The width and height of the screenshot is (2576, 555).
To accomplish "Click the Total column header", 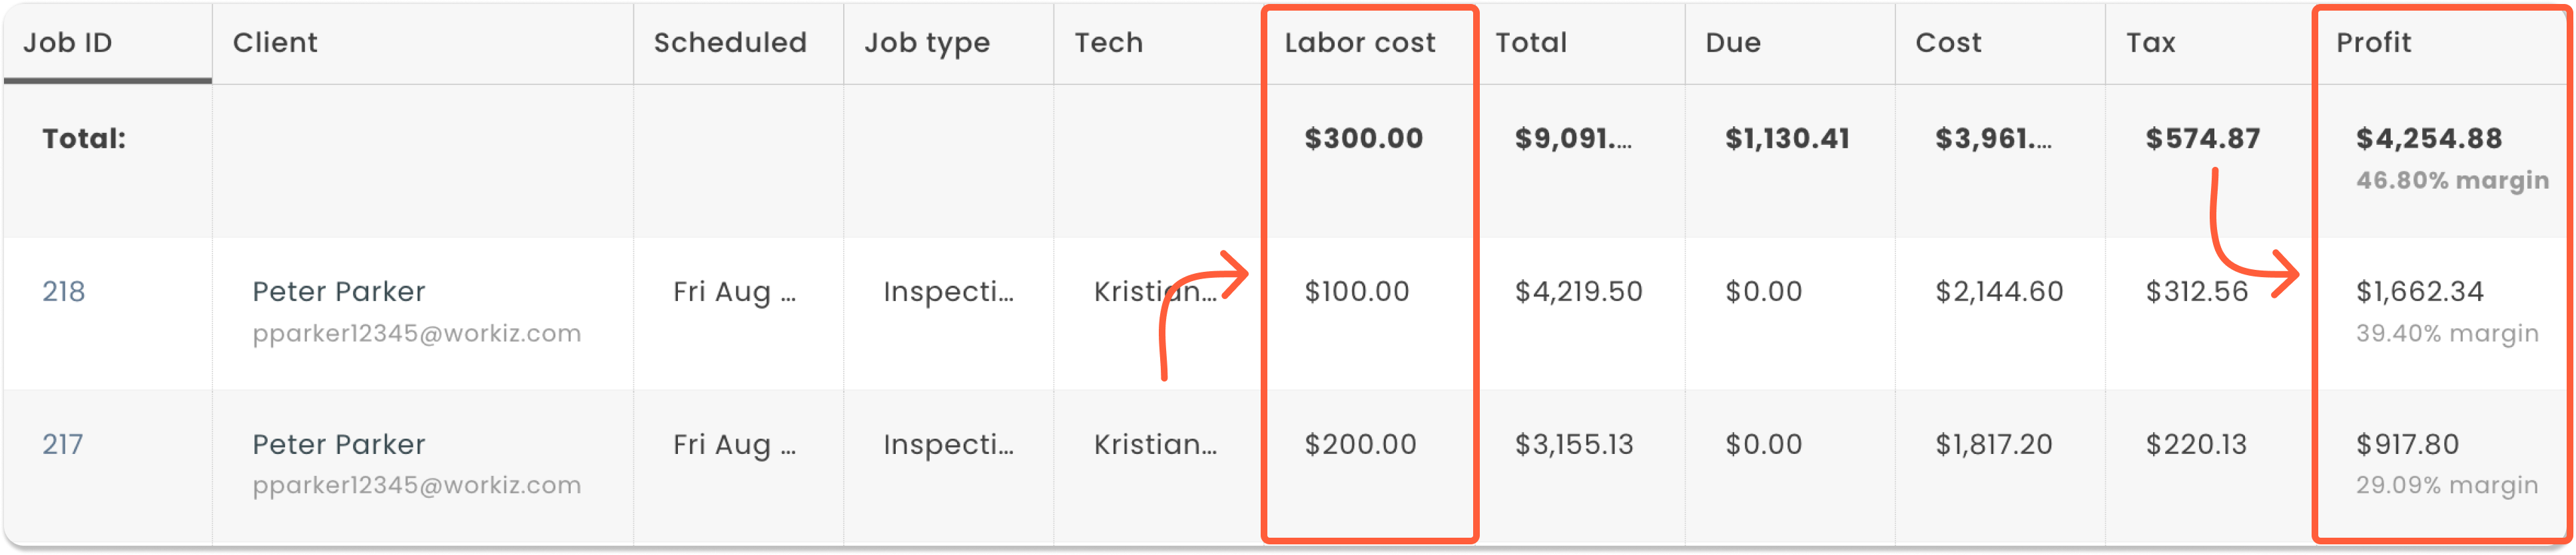I will 1531,43.
